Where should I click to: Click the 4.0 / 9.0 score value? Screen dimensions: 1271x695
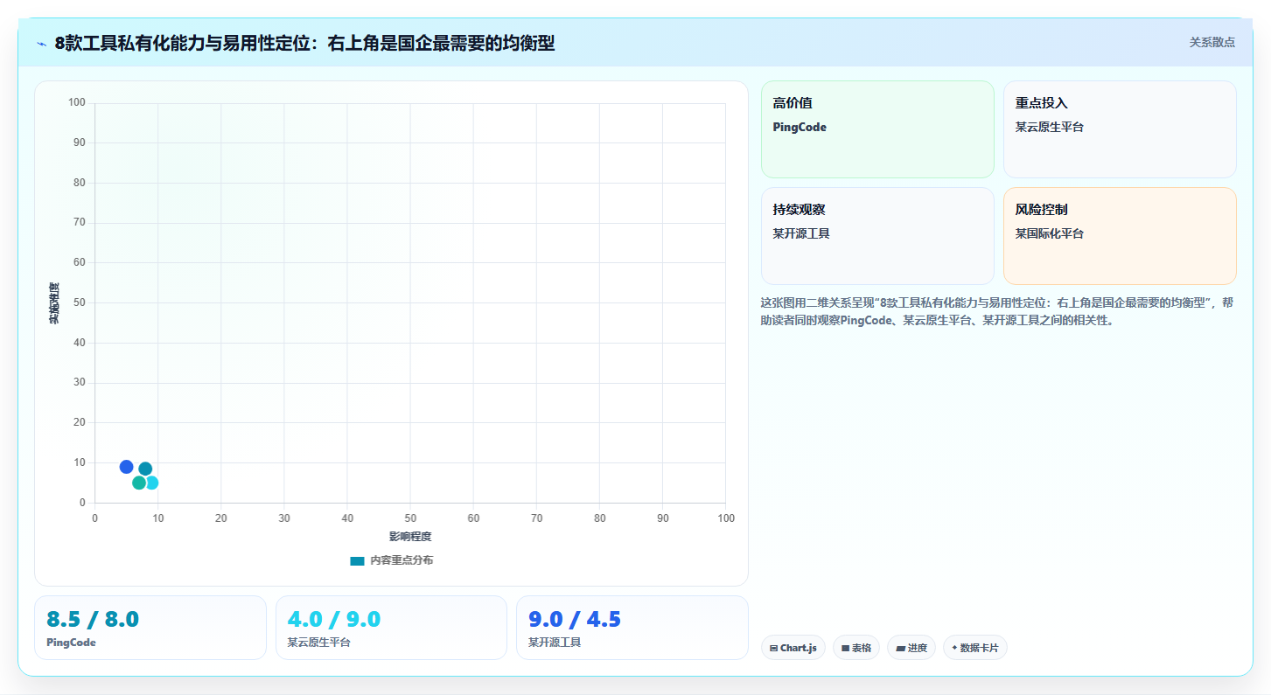(x=334, y=619)
